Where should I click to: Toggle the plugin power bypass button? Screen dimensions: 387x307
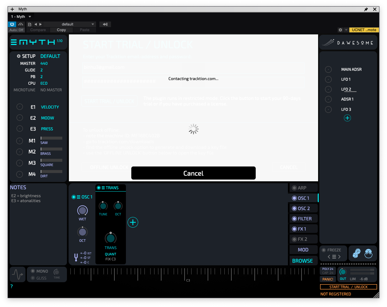[x=12, y=24]
